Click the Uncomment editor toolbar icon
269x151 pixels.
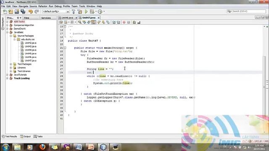139,22
